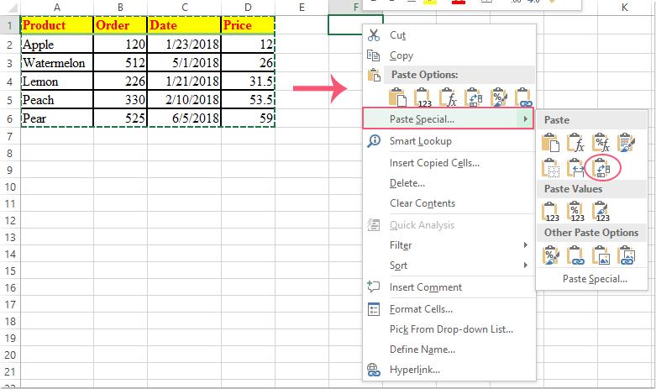
Task: Select Values (123) icon under Paste Values
Action: [550, 211]
